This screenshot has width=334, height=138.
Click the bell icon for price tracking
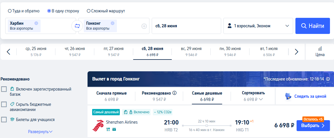point(288,96)
